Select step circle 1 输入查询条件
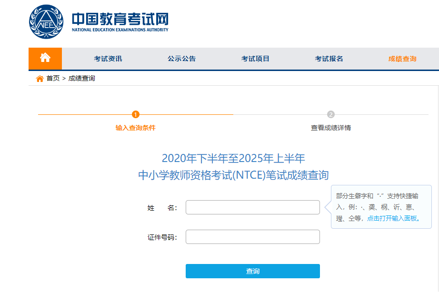The height and width of the screenshot is (294, 439). coord(136,114)
